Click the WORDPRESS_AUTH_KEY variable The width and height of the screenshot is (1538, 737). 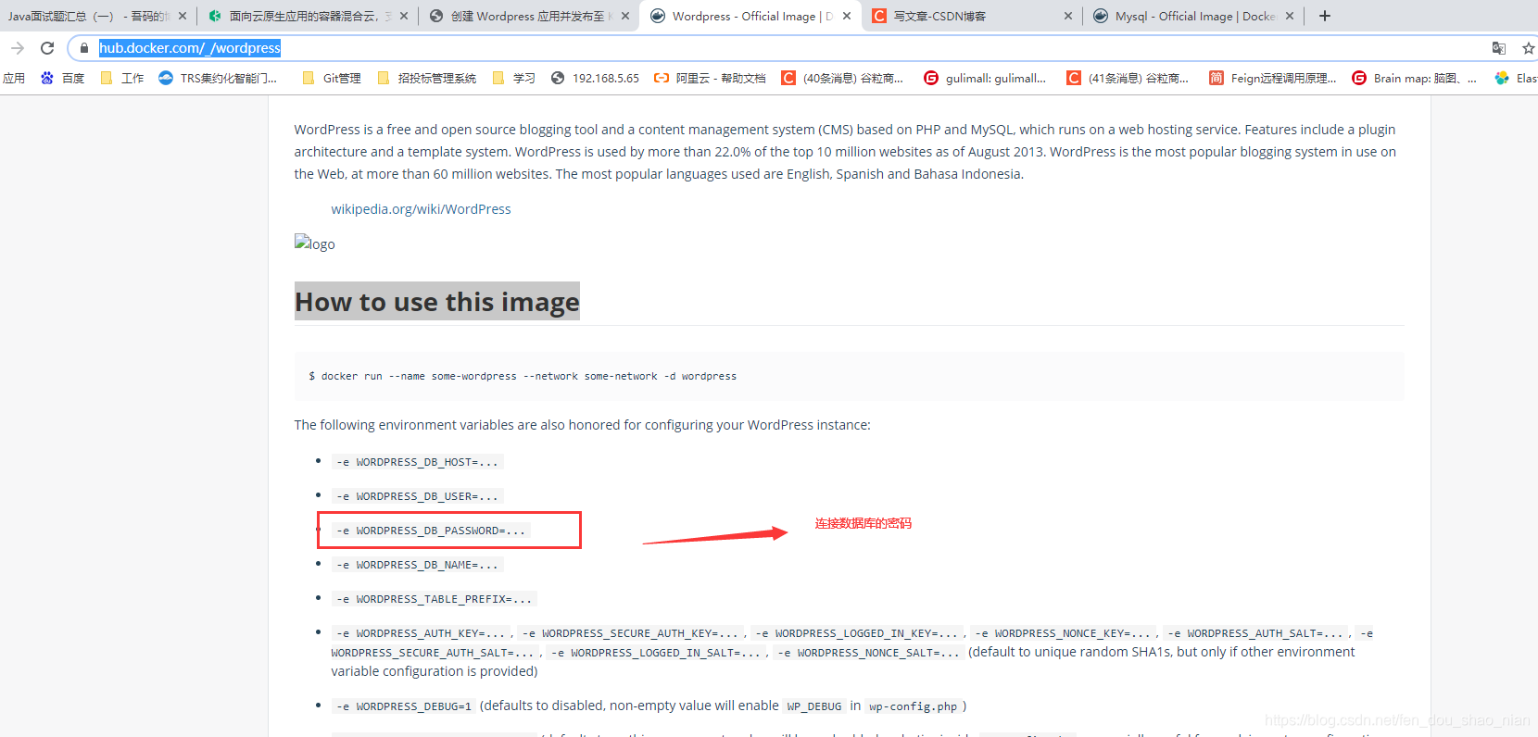(x=421, y=633)
